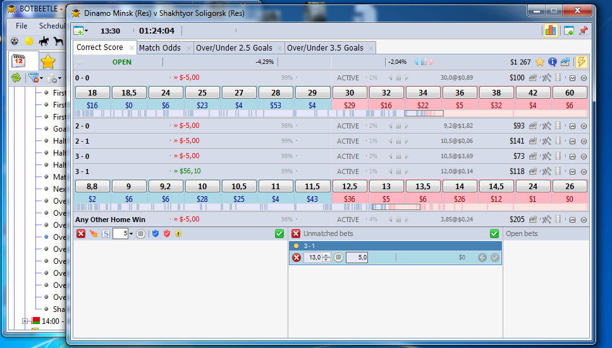Open the stake size dropdown showing 5
This screenshot has width=612, height=348.
pyautogui.click(x=131, y=234)
